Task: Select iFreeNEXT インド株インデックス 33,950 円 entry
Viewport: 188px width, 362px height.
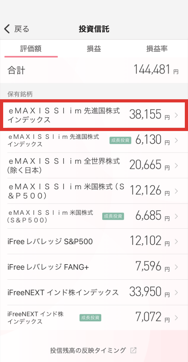Action: point(93,292)
